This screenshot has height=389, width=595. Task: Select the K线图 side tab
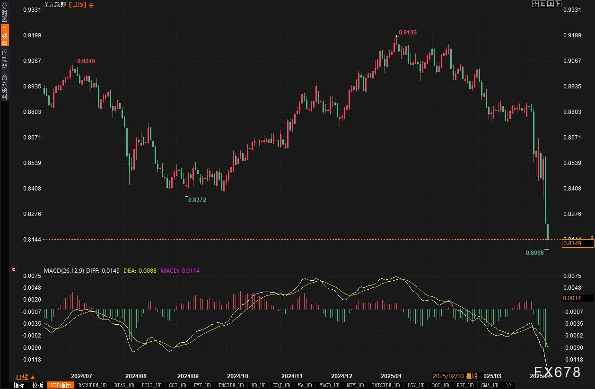[5, 36]
